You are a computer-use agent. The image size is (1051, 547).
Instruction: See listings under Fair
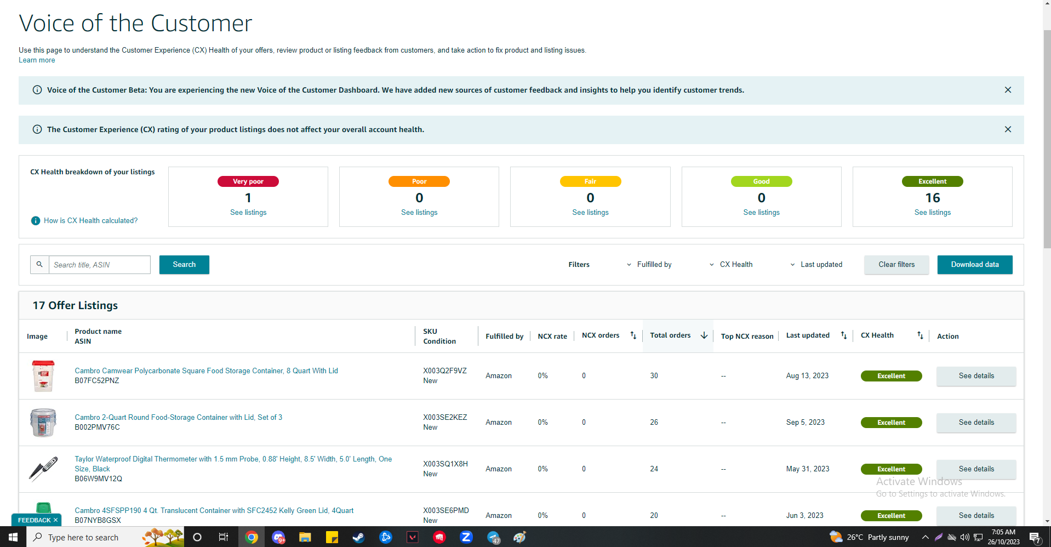point(590,212)
